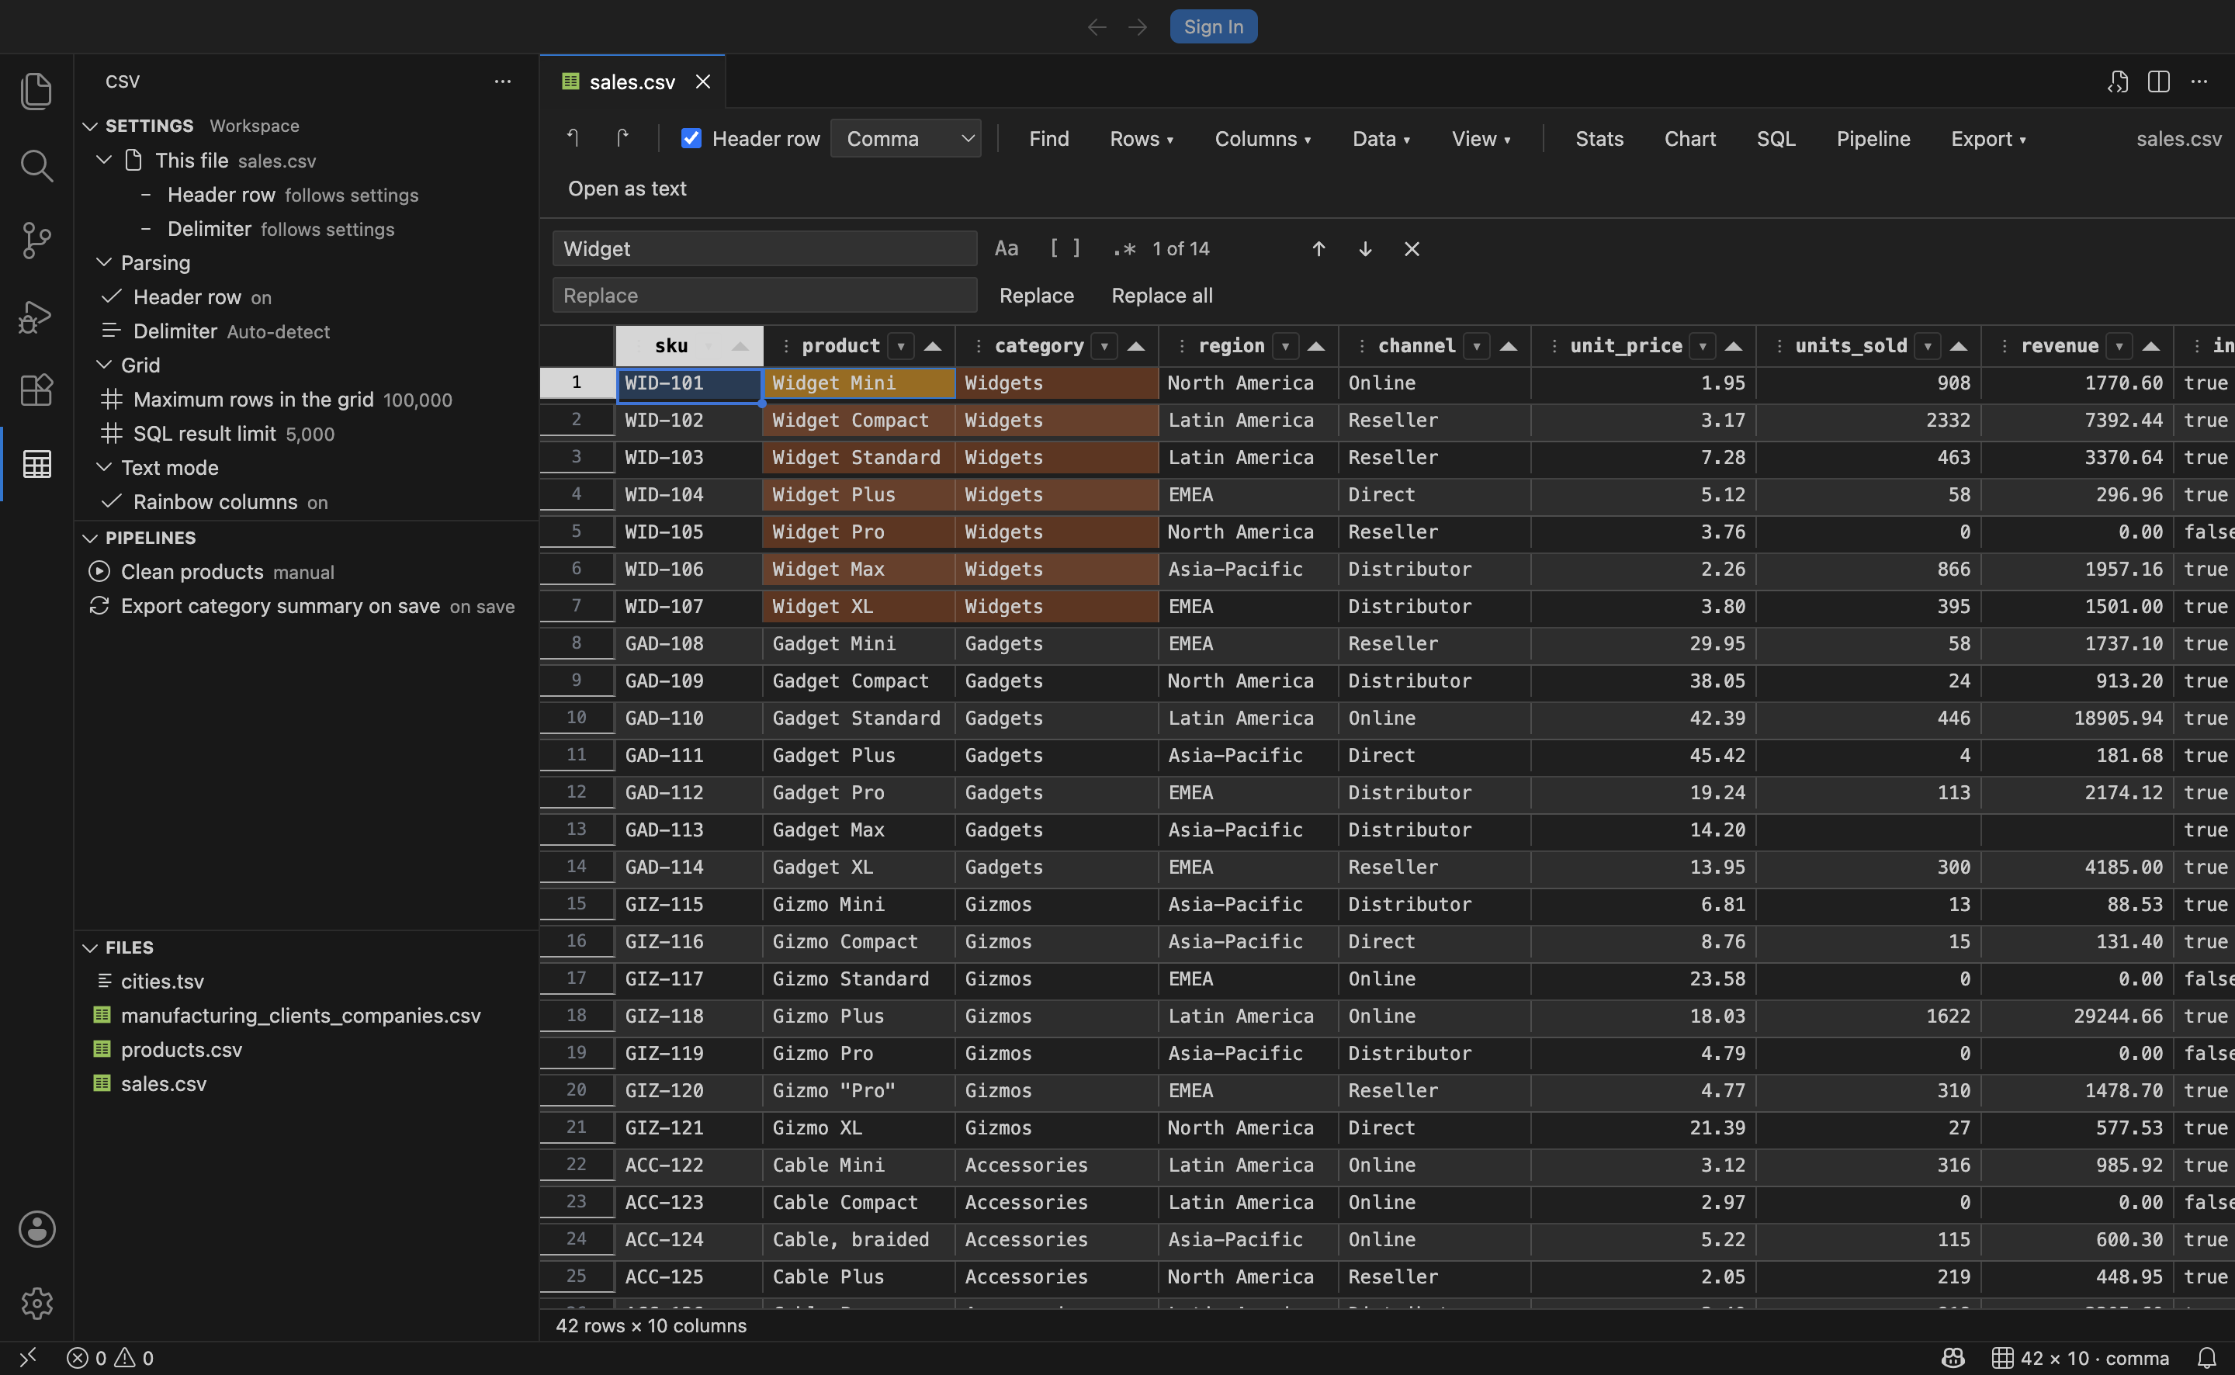The image size is (2235, 1375).
Task: Click the 42 × 10 · comma status item
Action: pos(2081,1358)
